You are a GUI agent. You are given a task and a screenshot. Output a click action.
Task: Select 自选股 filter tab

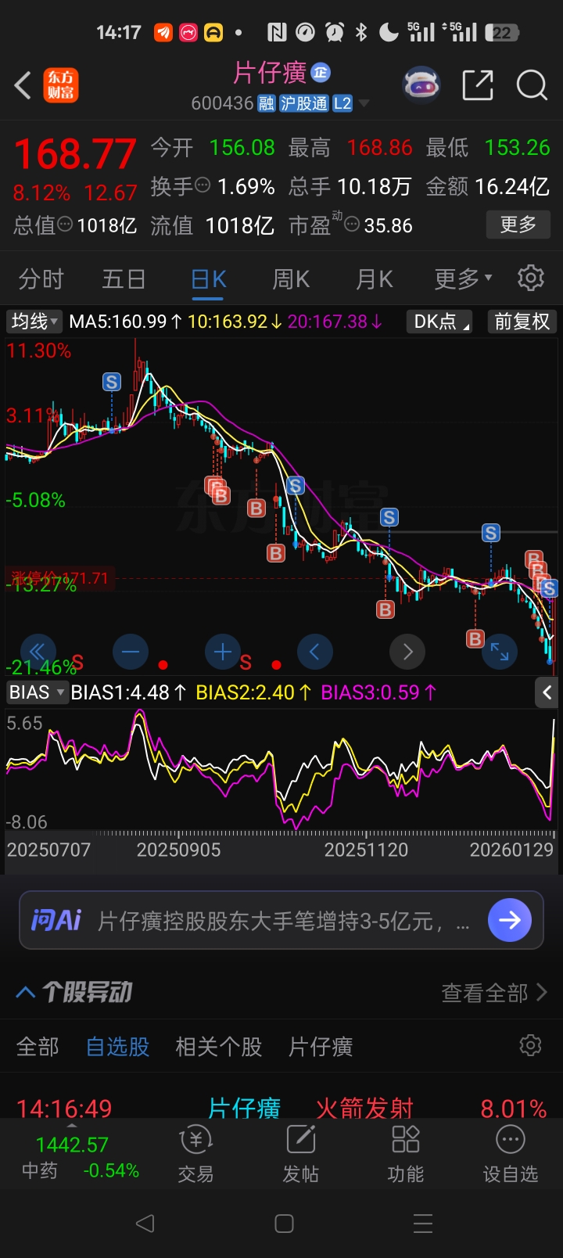click(x=117, y=1046)
